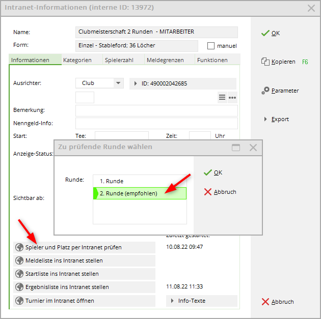Click the Parameter gear icon

pos(265,91)
